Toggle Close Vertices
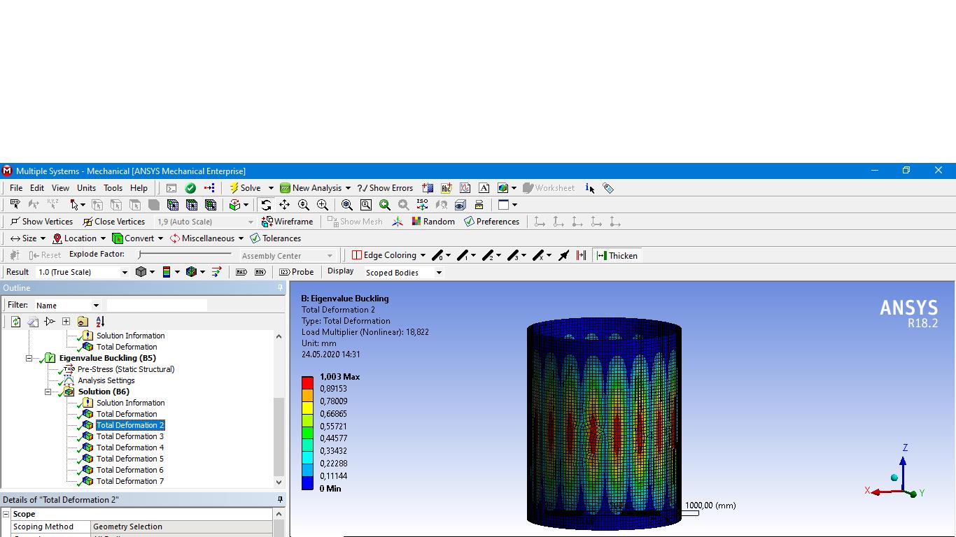 [114, 222]
